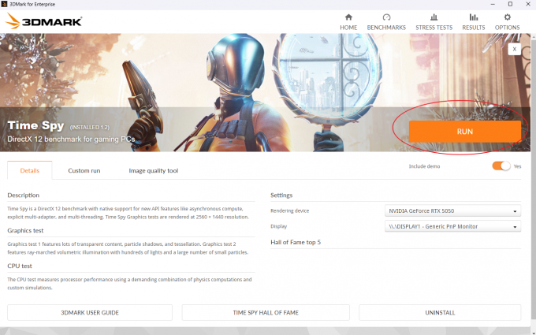Open the 3DMark User Guide
Image resolution: width=536 pixels, height=335 pixels.
click(90, 312)
